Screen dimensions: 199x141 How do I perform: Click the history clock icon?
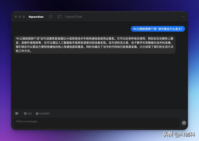point(25,113)
